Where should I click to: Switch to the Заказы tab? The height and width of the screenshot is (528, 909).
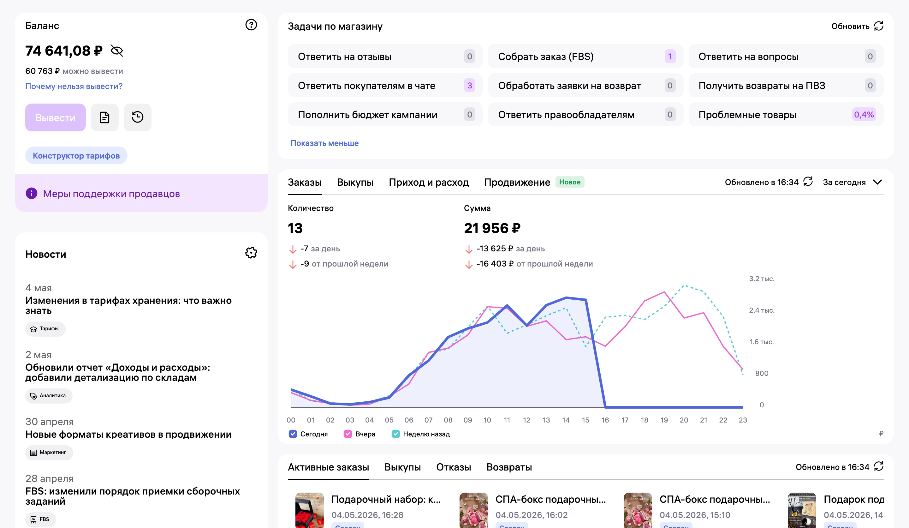(305, 182)
